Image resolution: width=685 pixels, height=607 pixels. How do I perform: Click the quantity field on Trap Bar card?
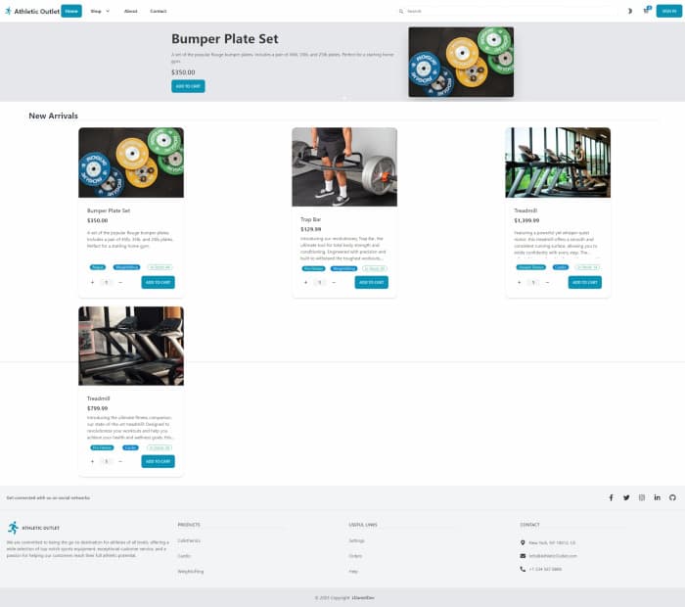tap(320, 282)
